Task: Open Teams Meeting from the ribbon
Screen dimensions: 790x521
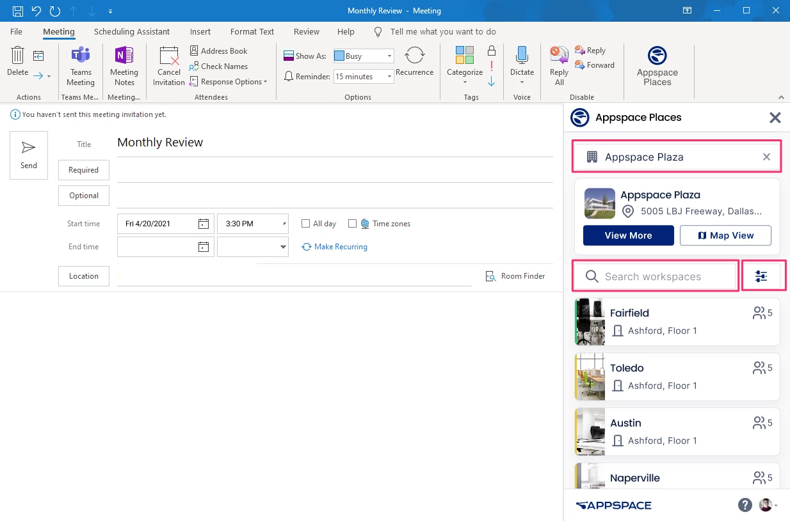Action: tap(81, 66)
